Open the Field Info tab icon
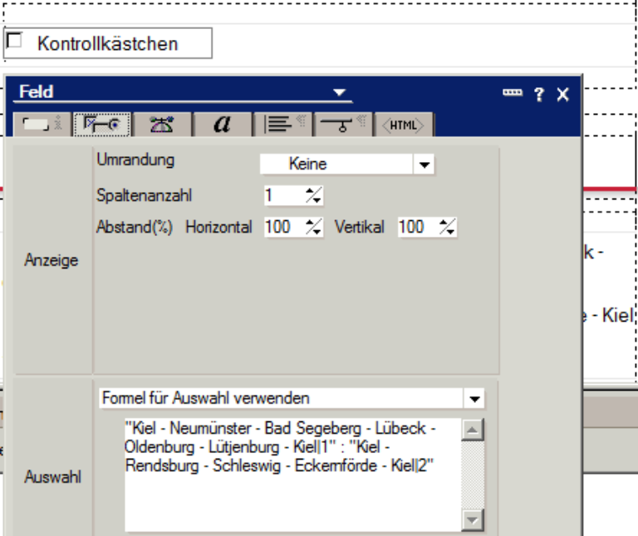 pos(42,124)
